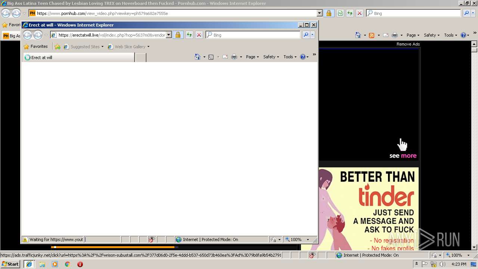
Task: Expand hidden command bar items chevron in the popup
Action: [314, 55]
